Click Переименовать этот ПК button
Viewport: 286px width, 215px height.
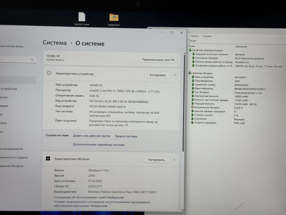[x=158, y=60]
